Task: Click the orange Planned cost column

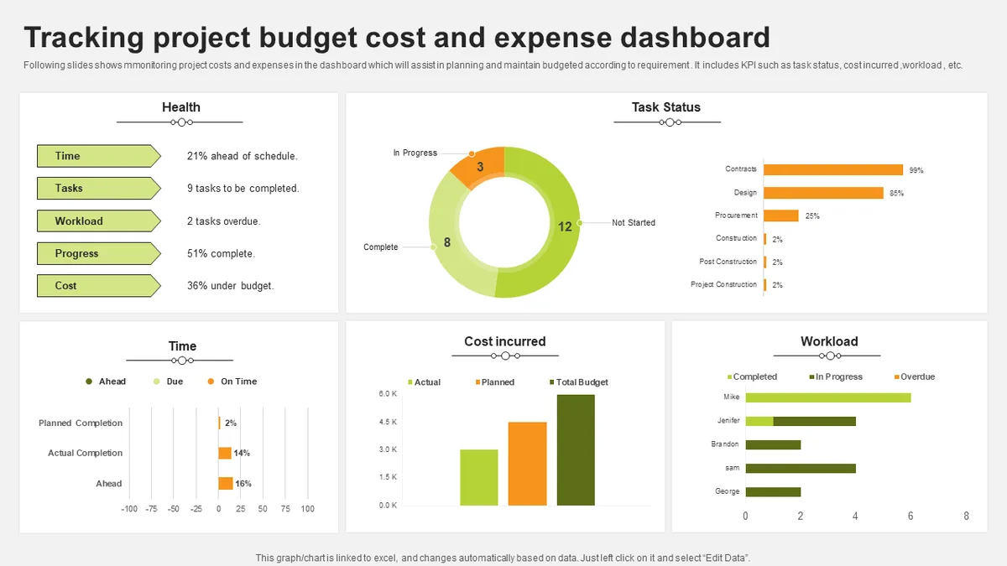Action: click(x=527, y=464)
